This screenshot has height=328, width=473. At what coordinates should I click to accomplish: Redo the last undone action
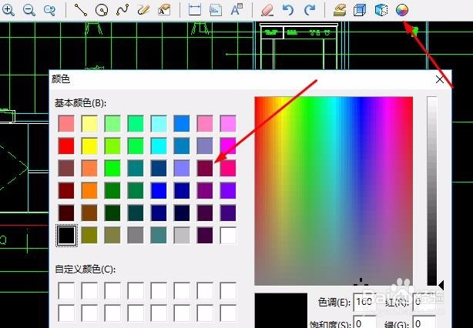coord(309,10)
